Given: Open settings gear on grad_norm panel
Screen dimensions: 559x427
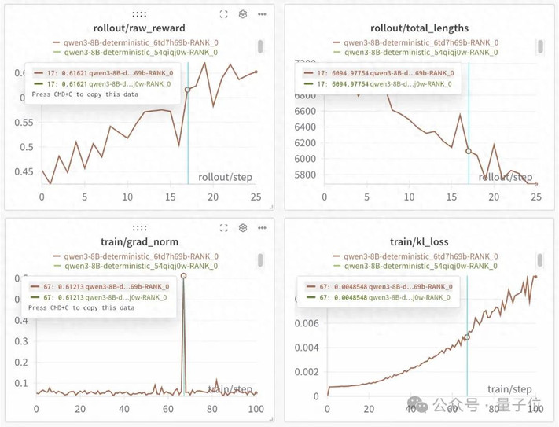Looking at the screenshot, I should [243, 228].
